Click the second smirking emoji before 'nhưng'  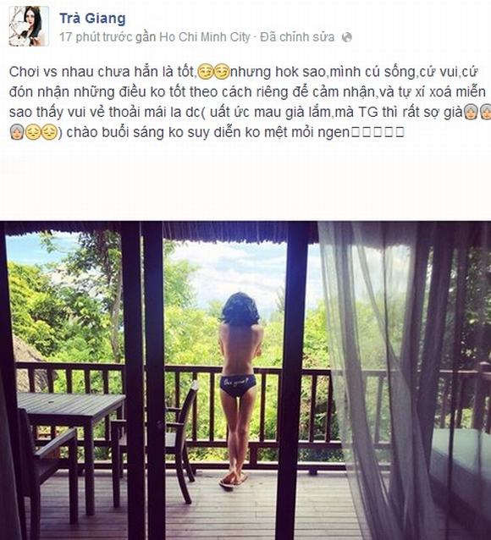[221, 72]
